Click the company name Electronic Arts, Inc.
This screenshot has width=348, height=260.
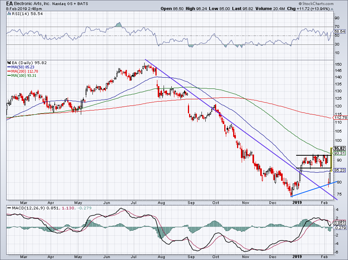(32, 4)
